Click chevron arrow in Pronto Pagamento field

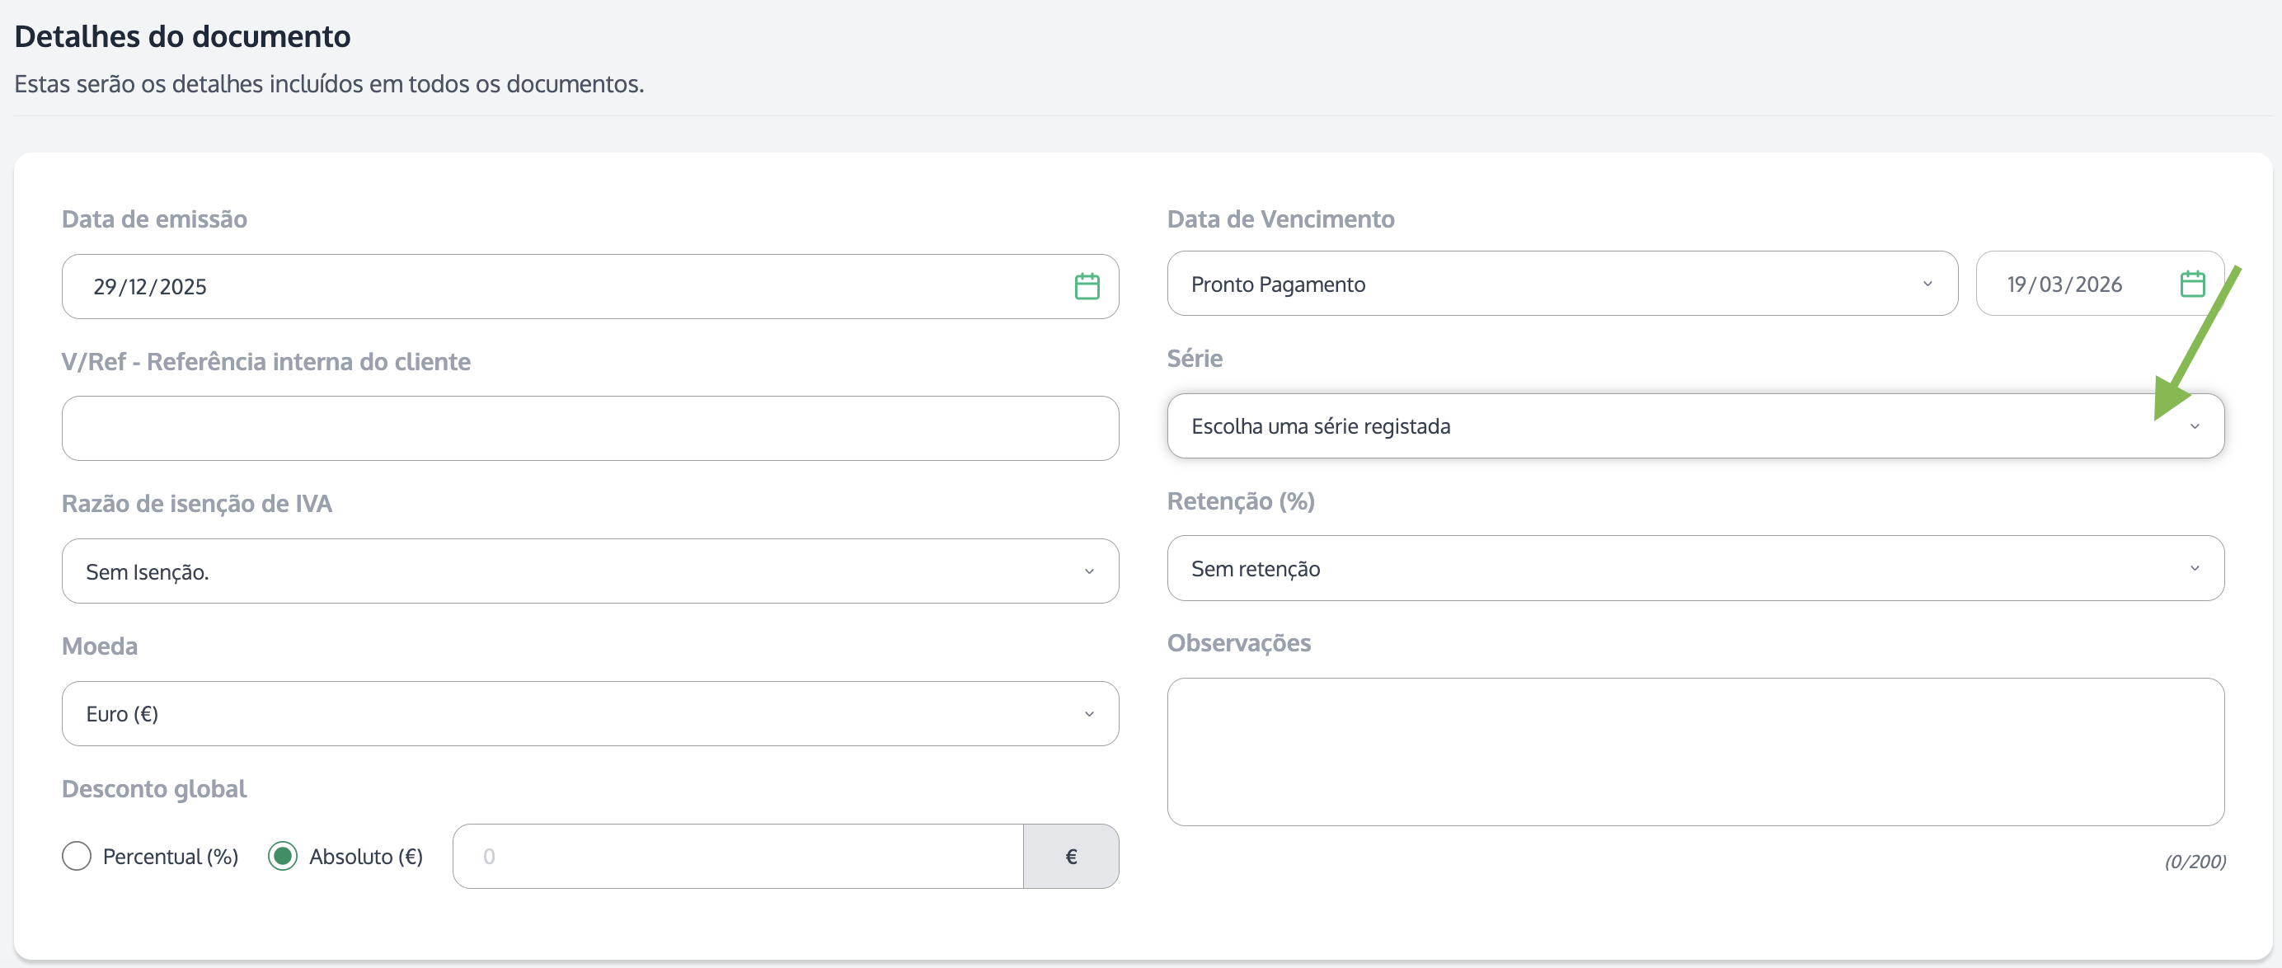1927,284
